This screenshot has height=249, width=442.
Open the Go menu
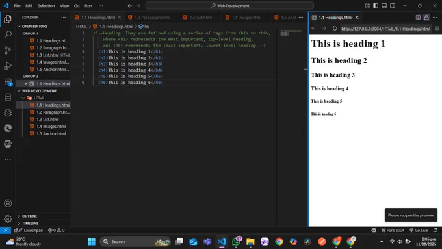click(77, 6)
